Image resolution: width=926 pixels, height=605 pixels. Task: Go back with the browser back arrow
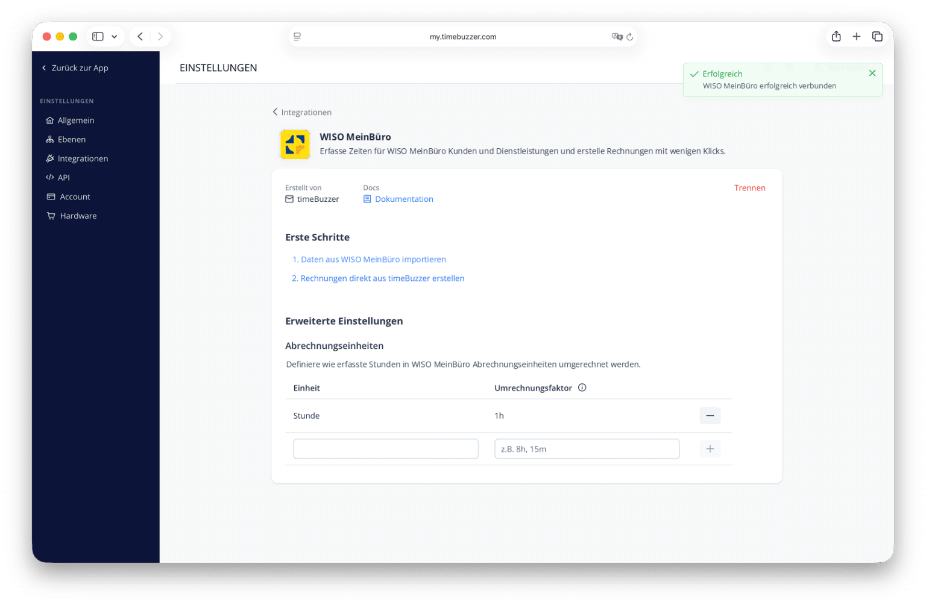click(140, 37)
